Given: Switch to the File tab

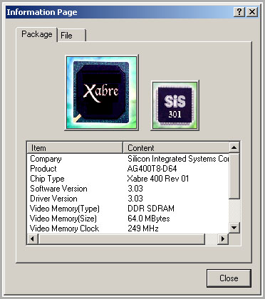Looking at the screenshot, I should (71, 36).
